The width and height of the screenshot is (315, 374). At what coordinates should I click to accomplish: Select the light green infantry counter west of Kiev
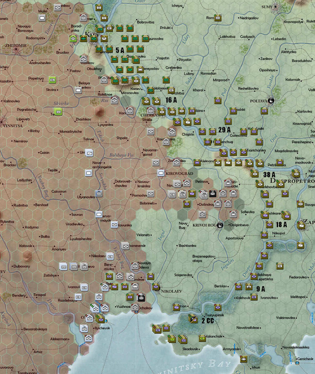click(73, 39)
